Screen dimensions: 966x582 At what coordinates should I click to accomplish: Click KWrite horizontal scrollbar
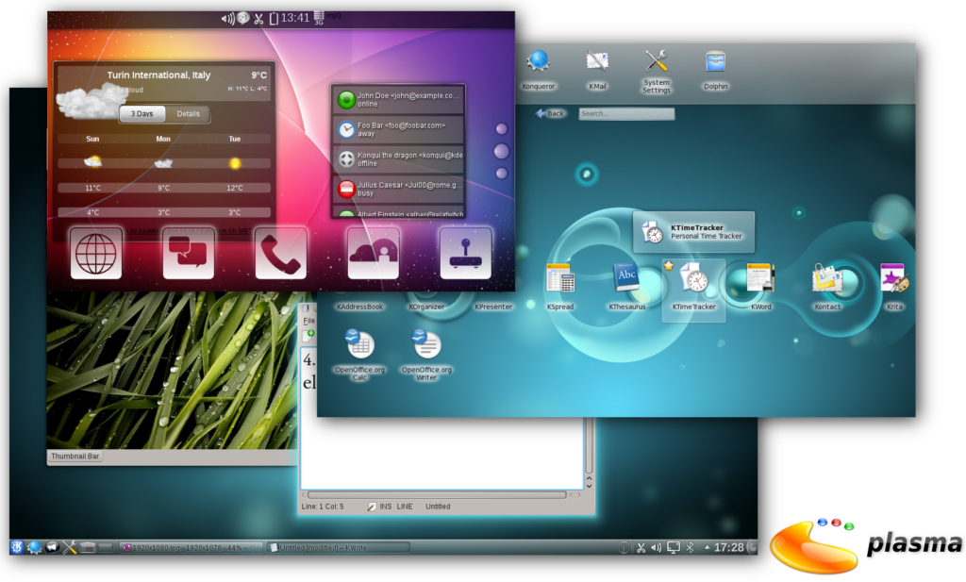click(x=436, y=494)
